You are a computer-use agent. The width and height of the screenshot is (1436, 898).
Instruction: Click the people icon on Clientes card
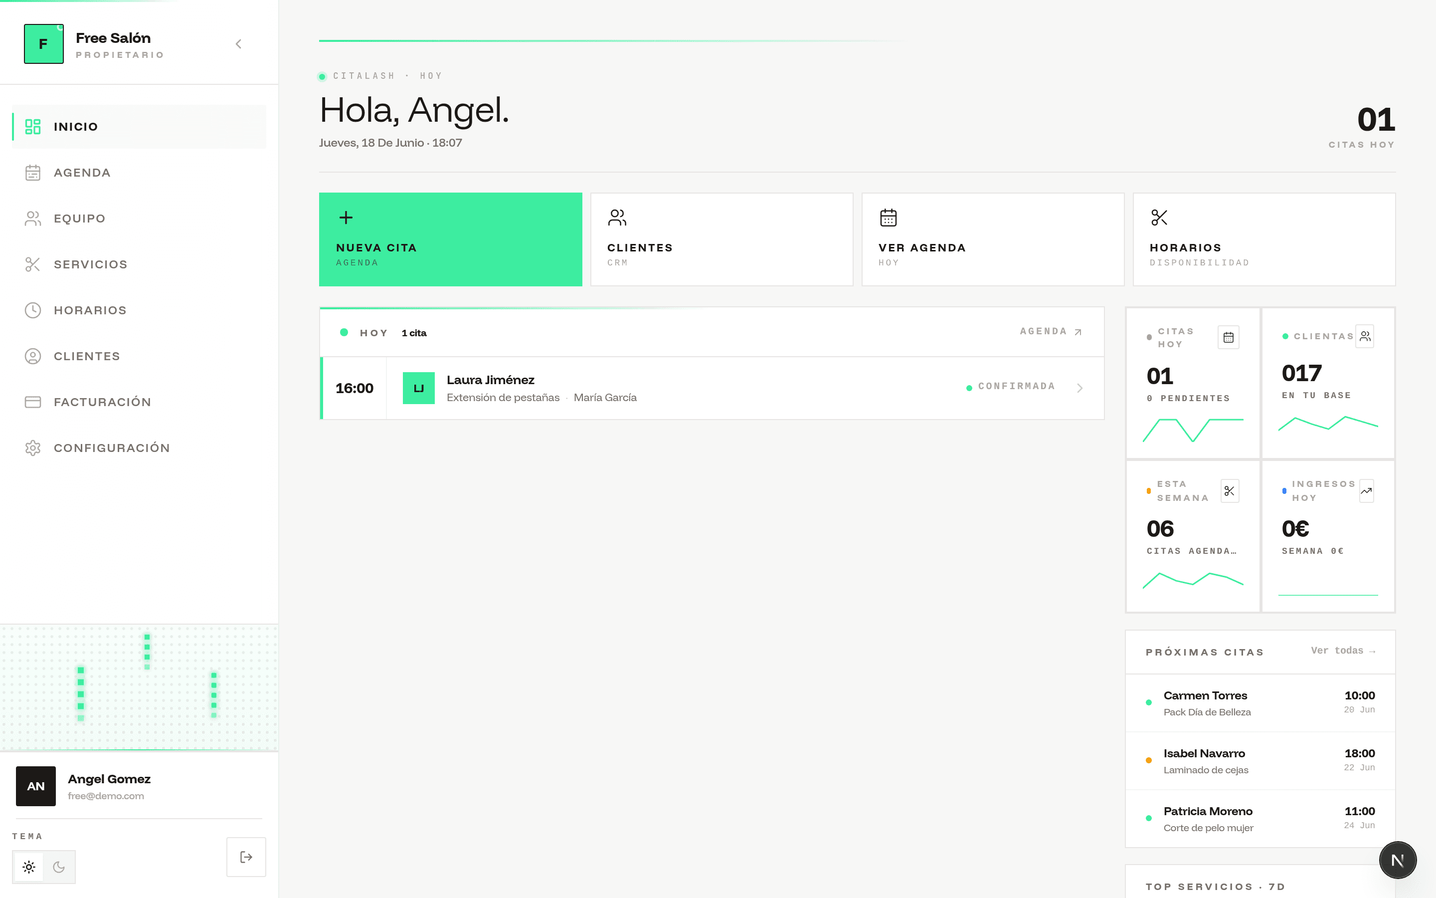click(617, 218)
